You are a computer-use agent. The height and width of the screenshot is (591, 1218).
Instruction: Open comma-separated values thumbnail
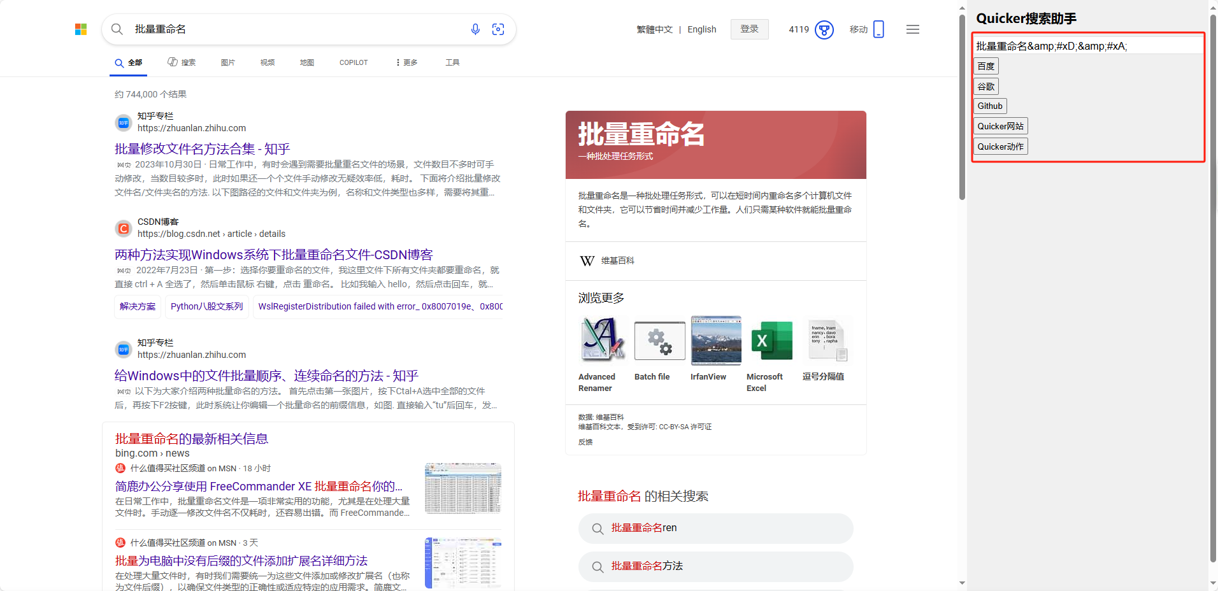[828, 340]
